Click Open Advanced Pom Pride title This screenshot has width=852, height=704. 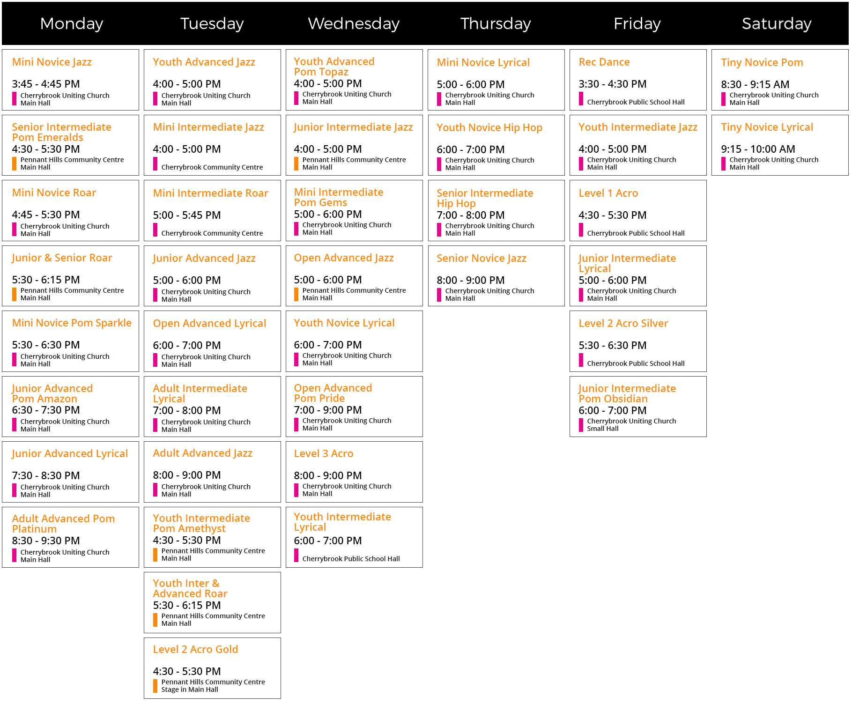point(333,393)
